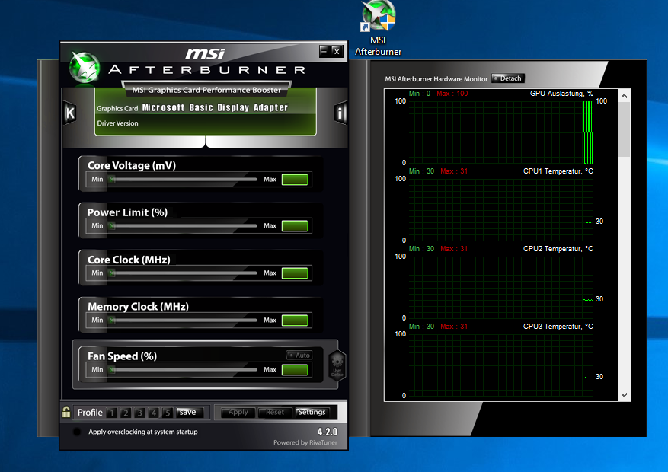The width and height of the screenshot is (668, 472).
Task: Toggle Auto fan speed
Action: tap(299, 355)
